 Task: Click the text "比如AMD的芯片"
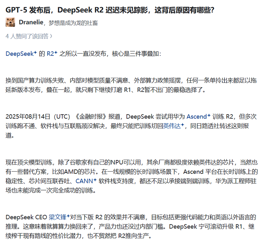(74, 172)
